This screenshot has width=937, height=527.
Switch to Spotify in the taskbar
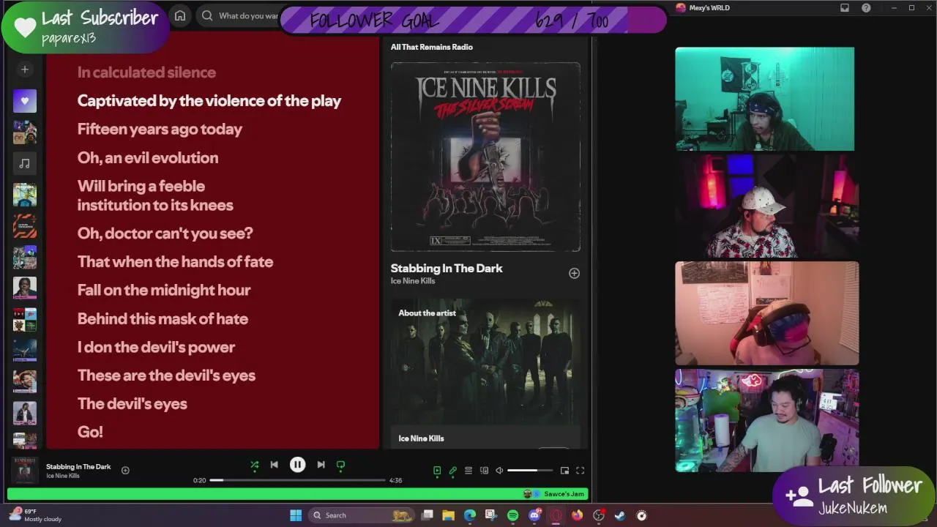[x=512, y=515]
